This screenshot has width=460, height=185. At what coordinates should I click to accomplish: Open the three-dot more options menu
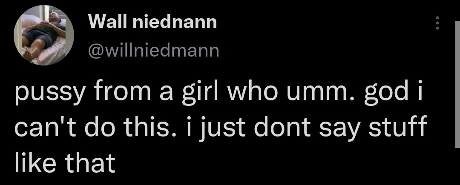[437, 23]
